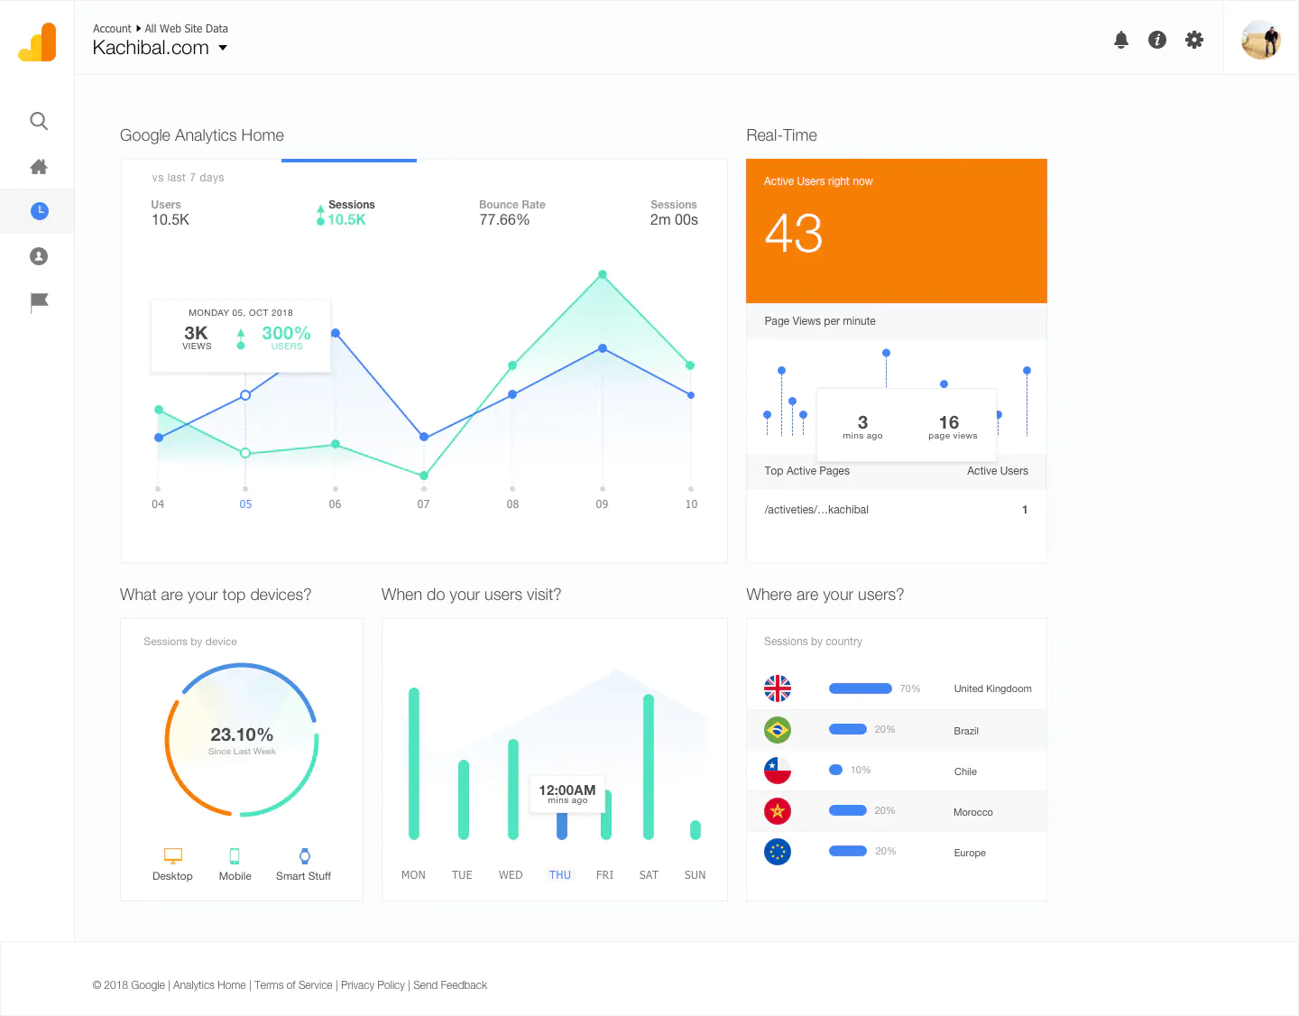Select the Sessions 10.5K metric tab
Image resolution: width=1299 pixels, height=1016 pixels.
point(345,213)
